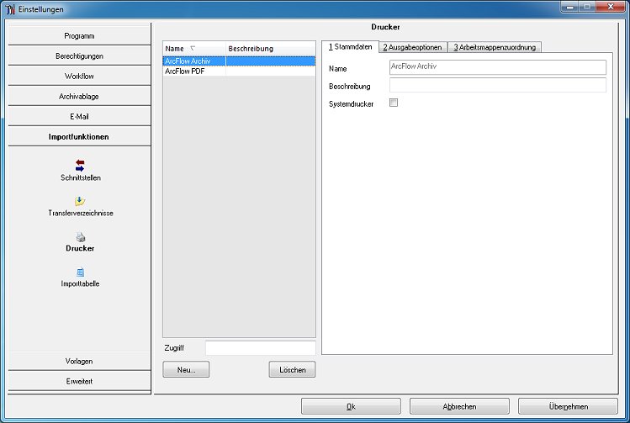Select the ArcFlow Archiv list row
The width and height of the screenshot is (630, 423).
click(x=239, y=61)
